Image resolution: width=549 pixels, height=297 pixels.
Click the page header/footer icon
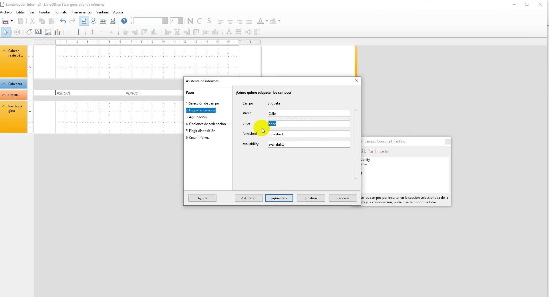[x=103, y=21]
